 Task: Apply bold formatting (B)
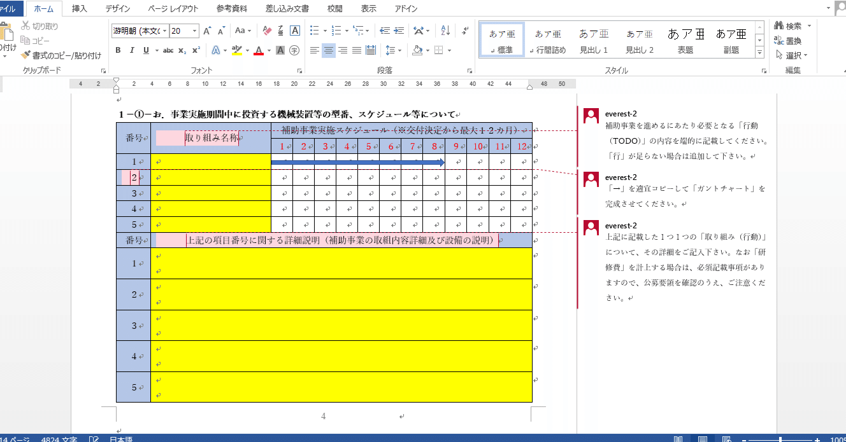point(118,50)
